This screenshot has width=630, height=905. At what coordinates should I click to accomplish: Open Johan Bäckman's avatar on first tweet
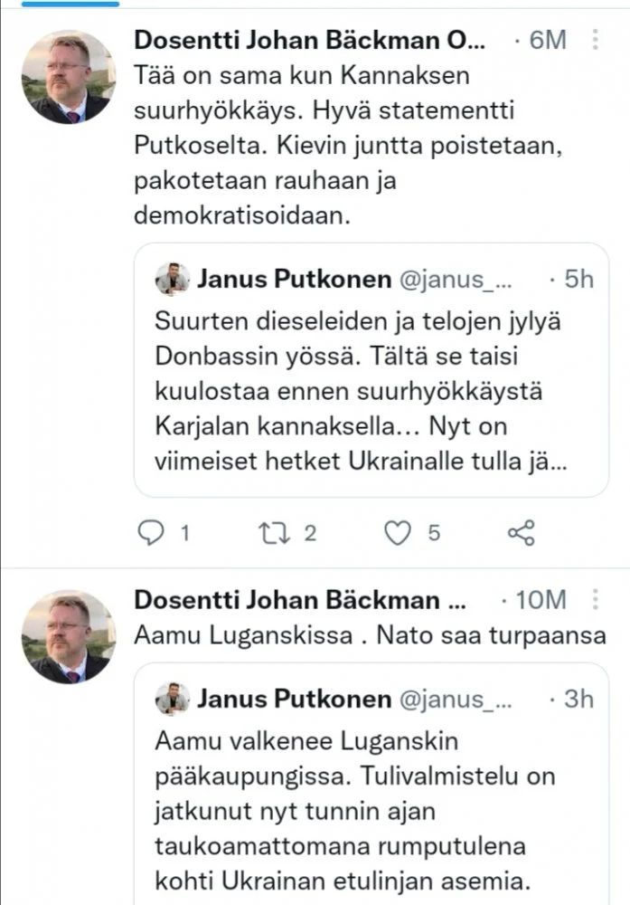coord(69,78)
